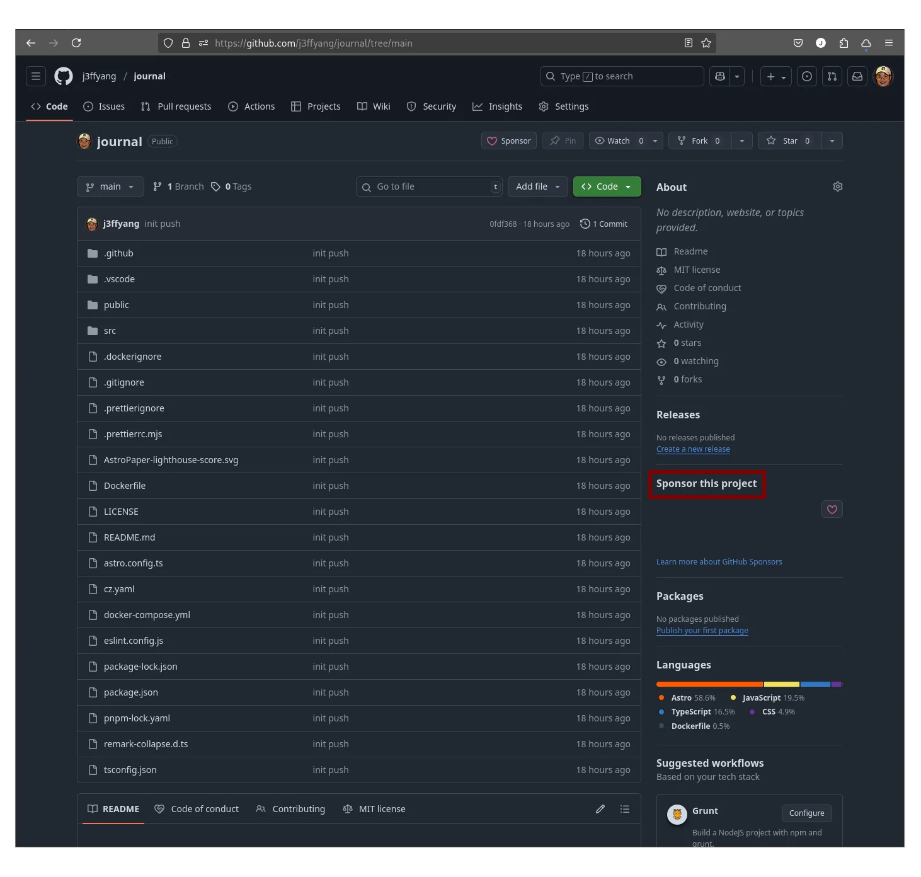921x877 pixels.
Task: Expand the Fork options dropdown arrow
Action: (742, 140)
